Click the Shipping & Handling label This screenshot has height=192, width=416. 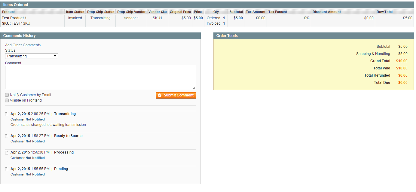click(x=373, y=54)
